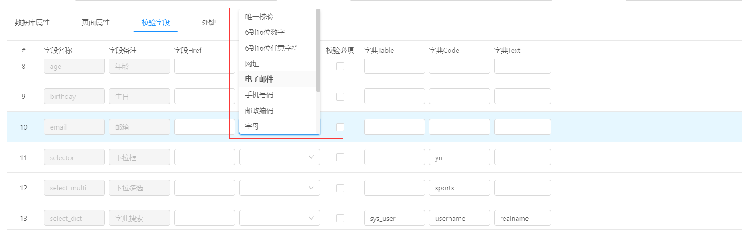742x236 pixels.
Task: Click the 下拉框 field remark box
Action: click(x=140, y=157)
